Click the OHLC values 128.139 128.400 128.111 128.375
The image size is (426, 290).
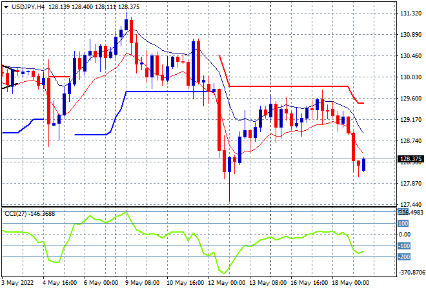pyautogui.click(x=94, y=7)
